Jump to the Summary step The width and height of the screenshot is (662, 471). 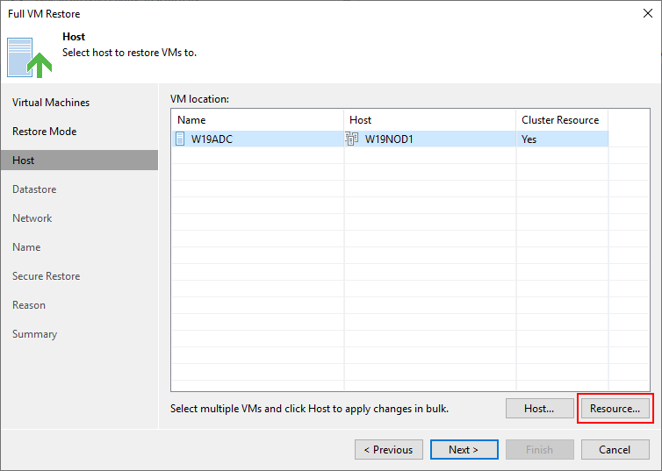coord(34,334)
